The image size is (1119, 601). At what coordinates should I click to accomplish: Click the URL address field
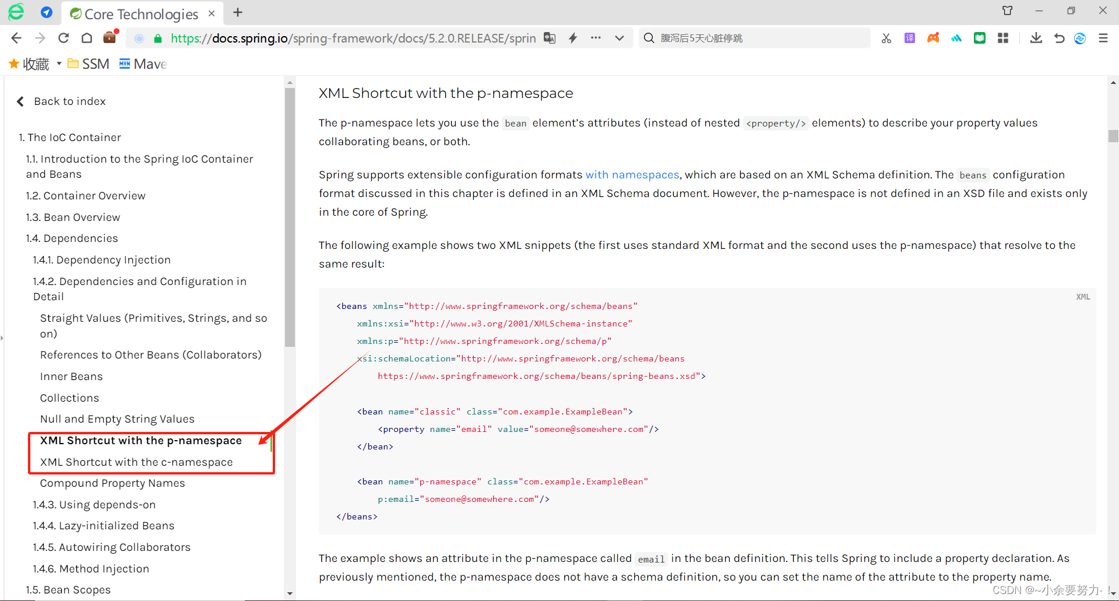(x=353, y=38)
